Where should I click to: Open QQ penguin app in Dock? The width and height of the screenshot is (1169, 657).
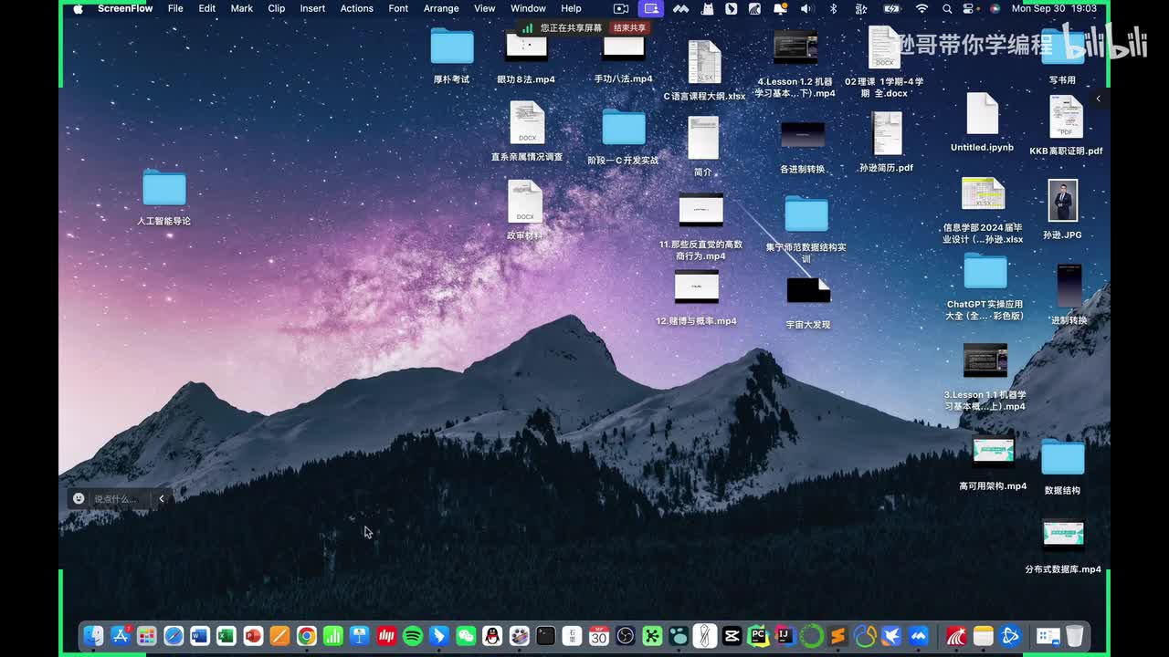(x=492, y=636)
